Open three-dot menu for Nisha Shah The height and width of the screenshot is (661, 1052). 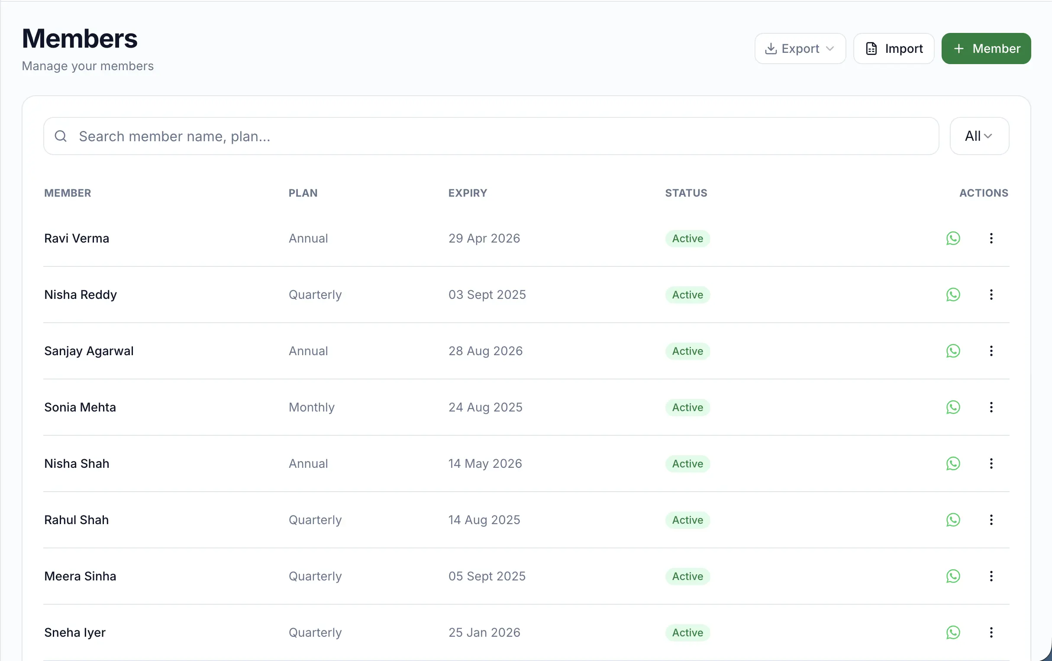click(991, 463)
